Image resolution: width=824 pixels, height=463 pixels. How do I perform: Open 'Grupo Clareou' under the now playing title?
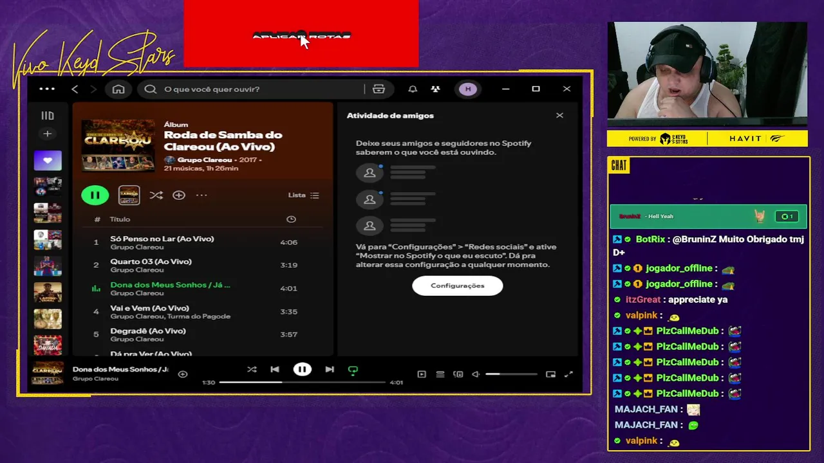(95, 379)
